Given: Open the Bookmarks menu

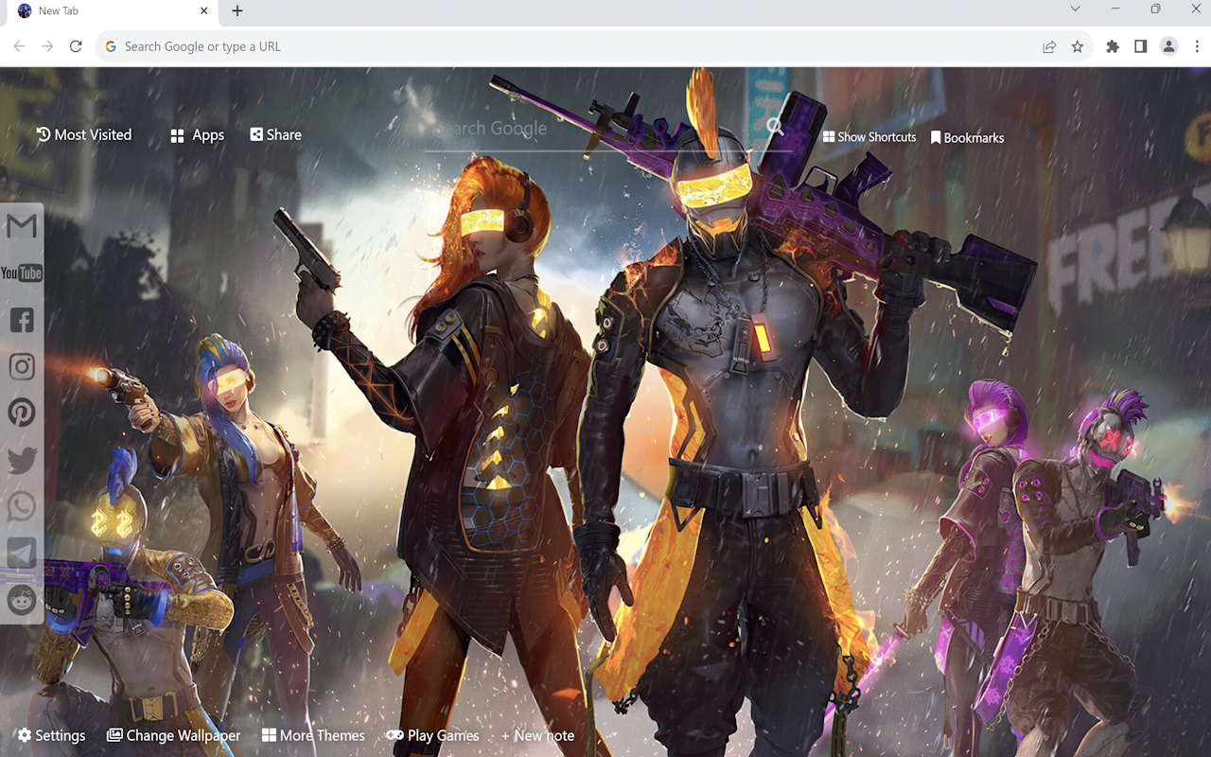Looking at the screenshot, I should point(967,138).
